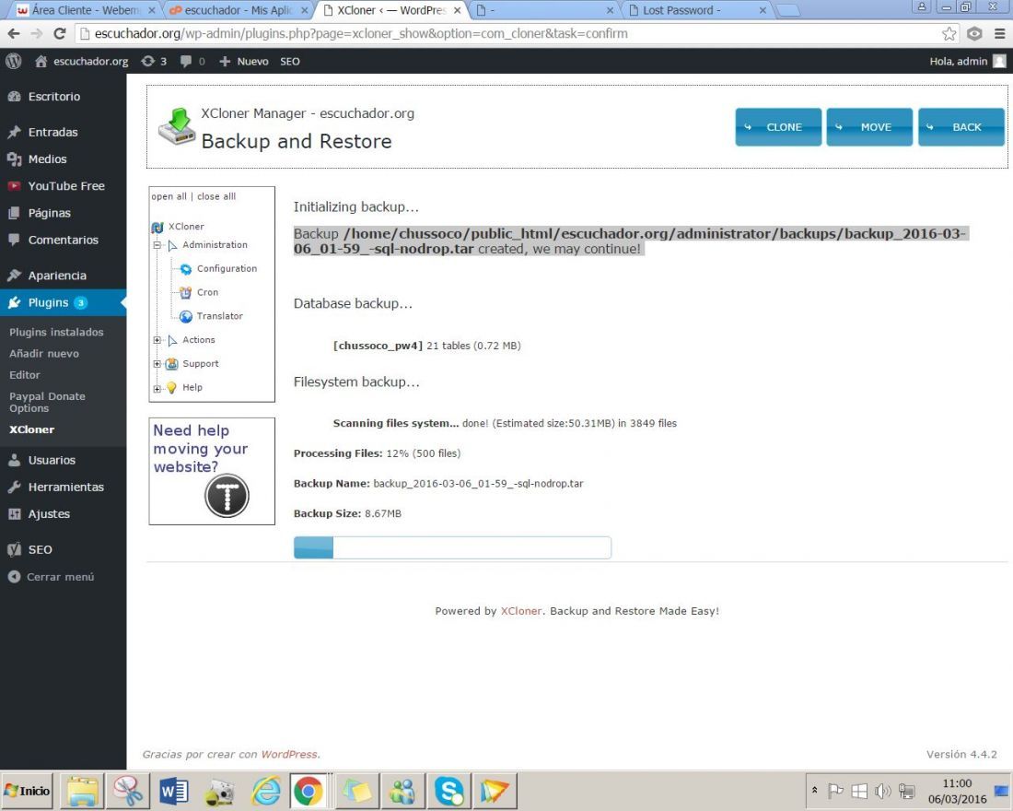Screen dimensions: 1013x811
Task: Bookmark page with star icon
Action: click(x=949, y=33)
